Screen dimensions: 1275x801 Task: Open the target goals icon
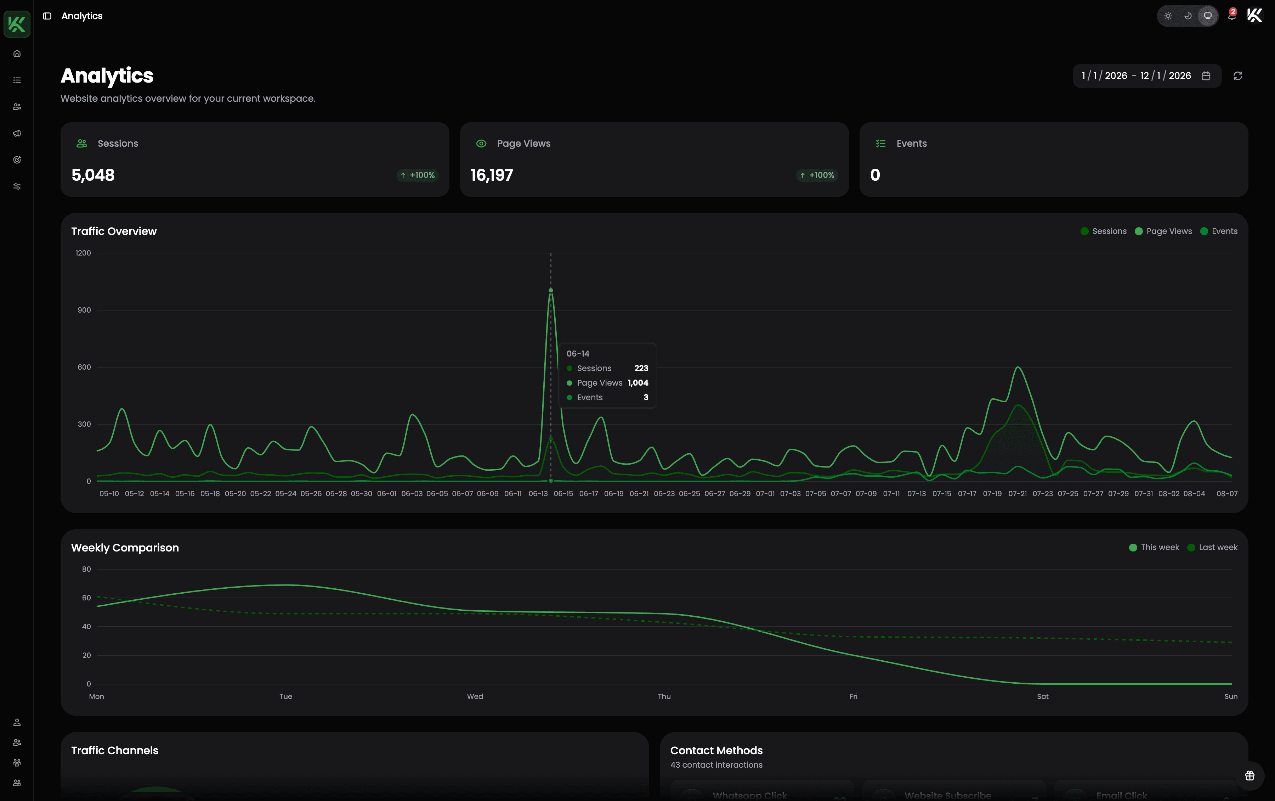click(17, 159)
